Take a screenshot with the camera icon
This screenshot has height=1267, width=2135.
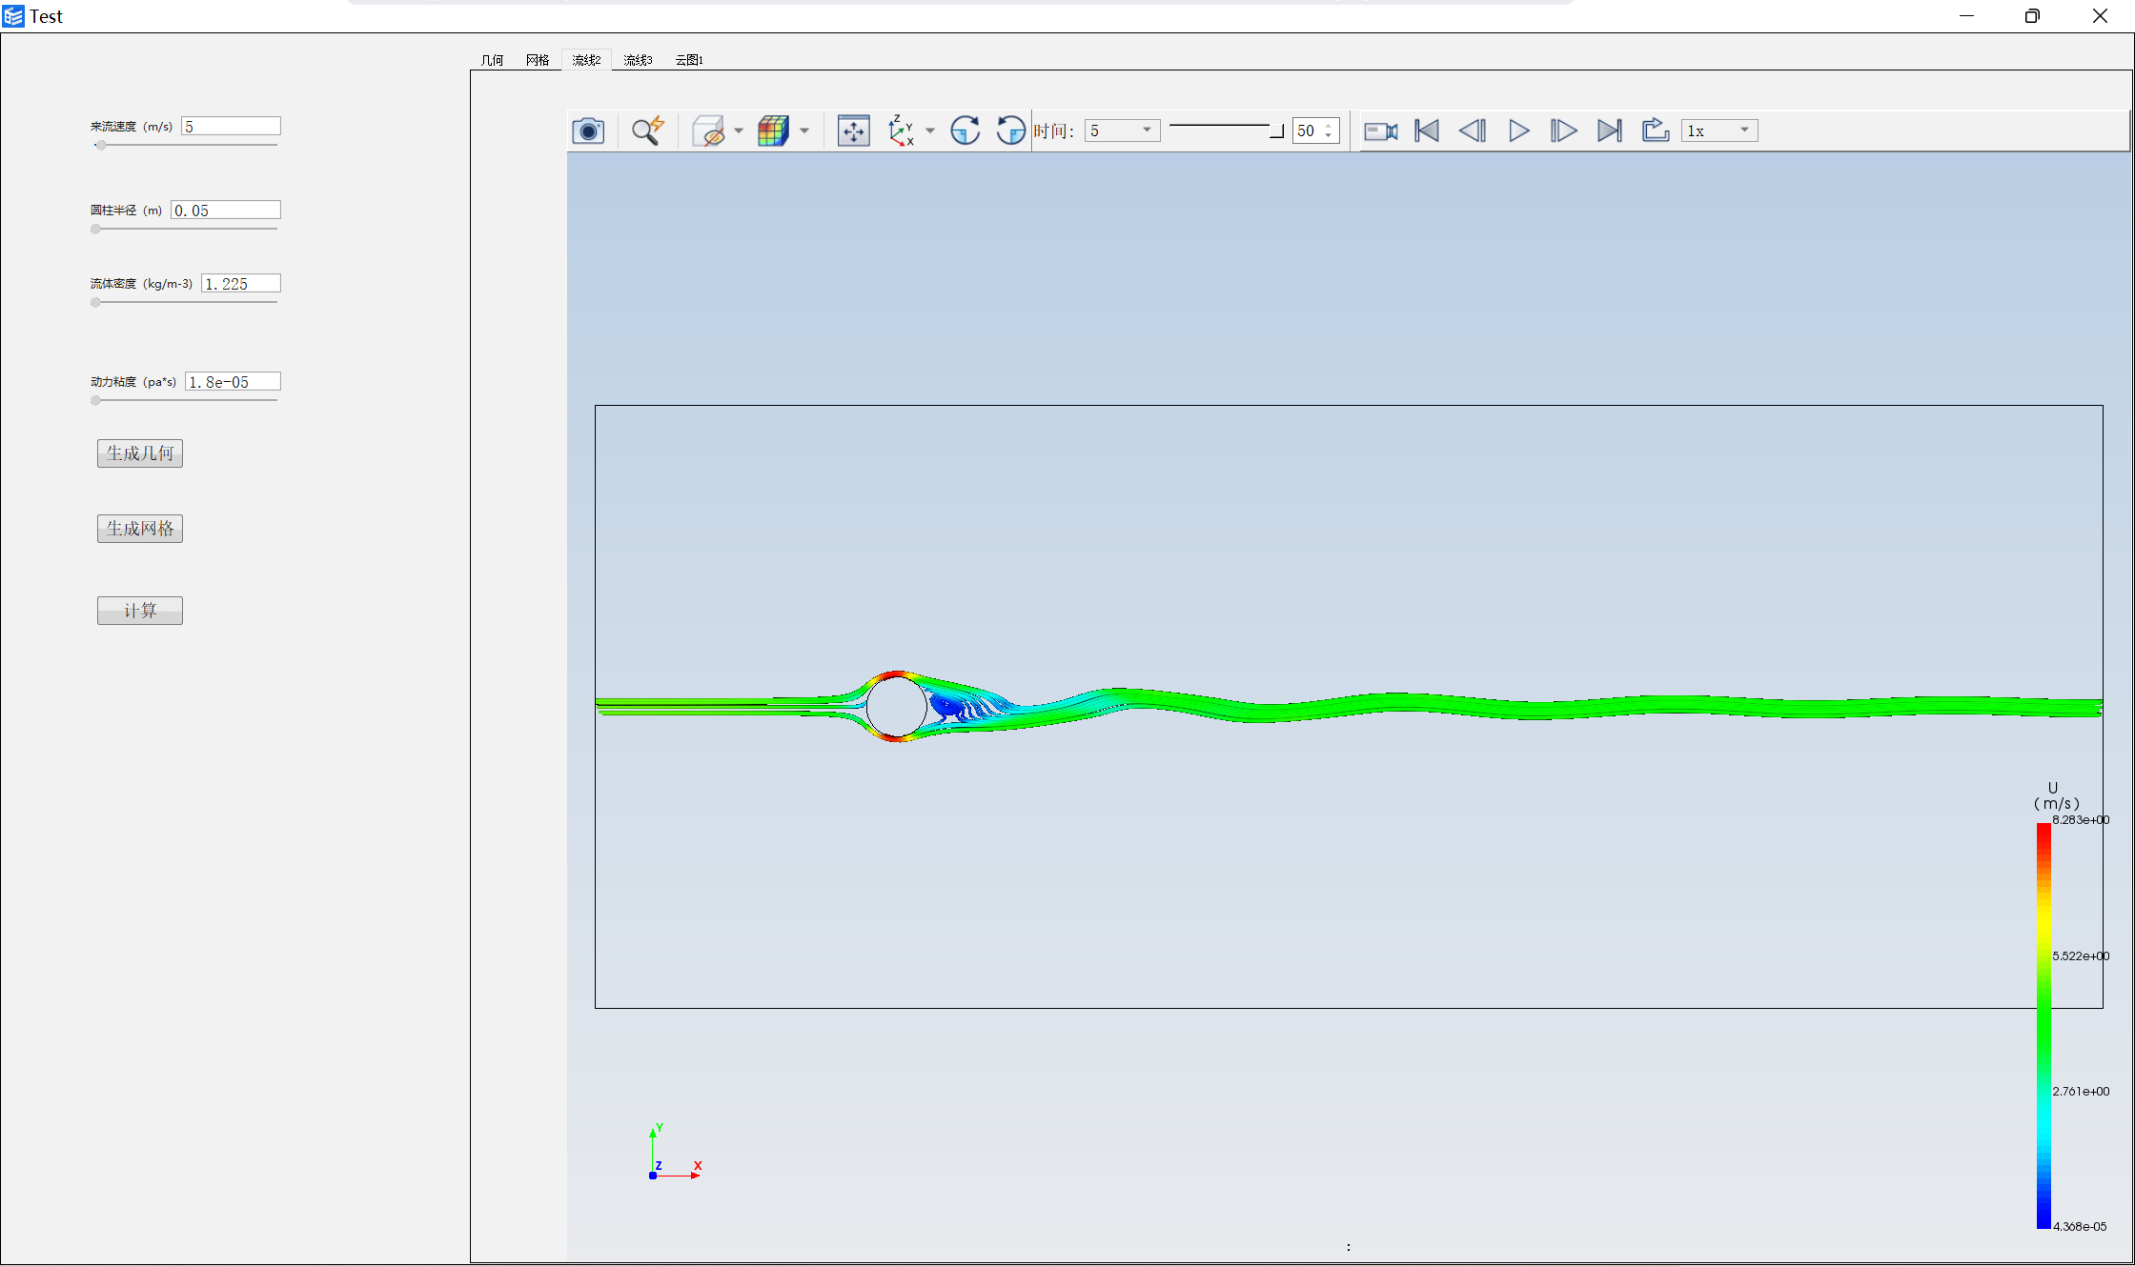coord(588,131)
